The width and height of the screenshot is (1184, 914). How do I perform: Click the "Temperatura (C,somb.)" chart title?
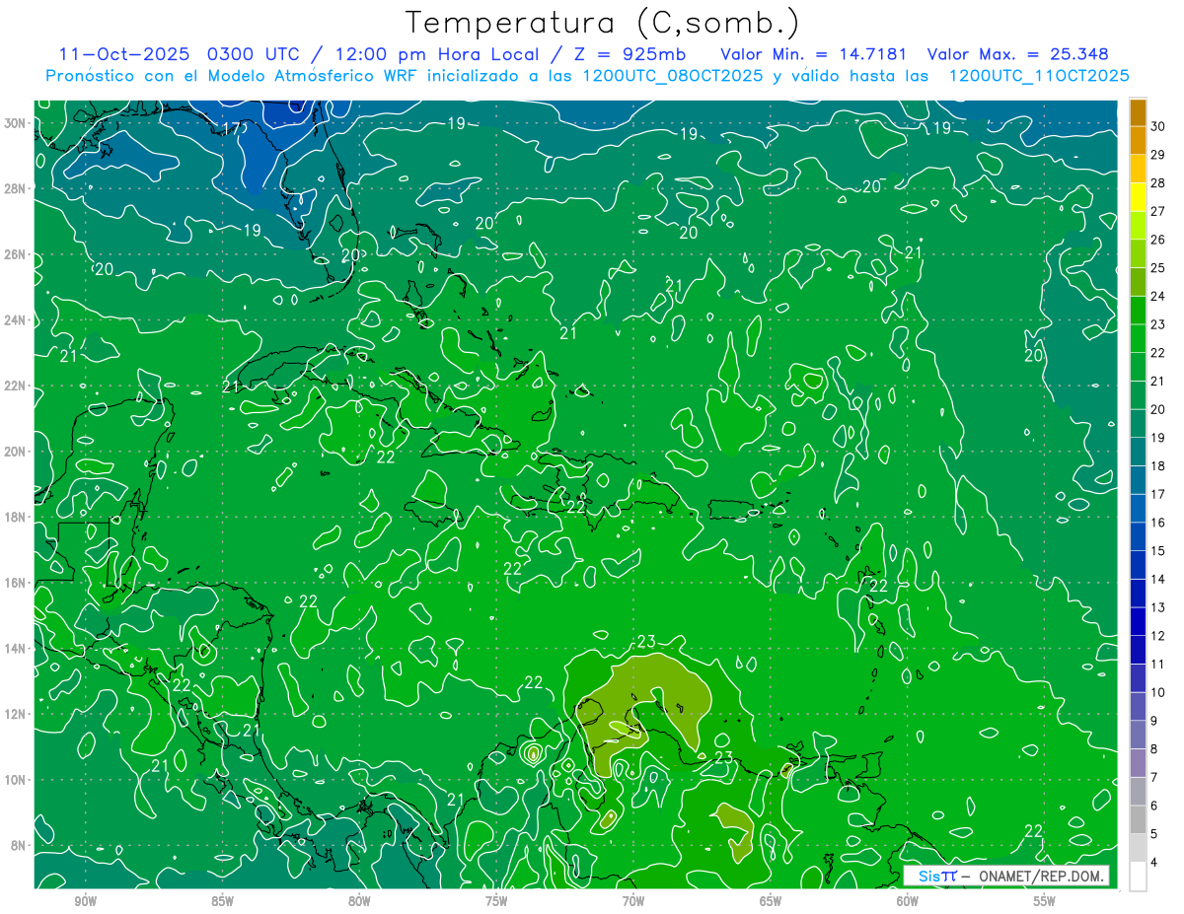click(602, 22)
